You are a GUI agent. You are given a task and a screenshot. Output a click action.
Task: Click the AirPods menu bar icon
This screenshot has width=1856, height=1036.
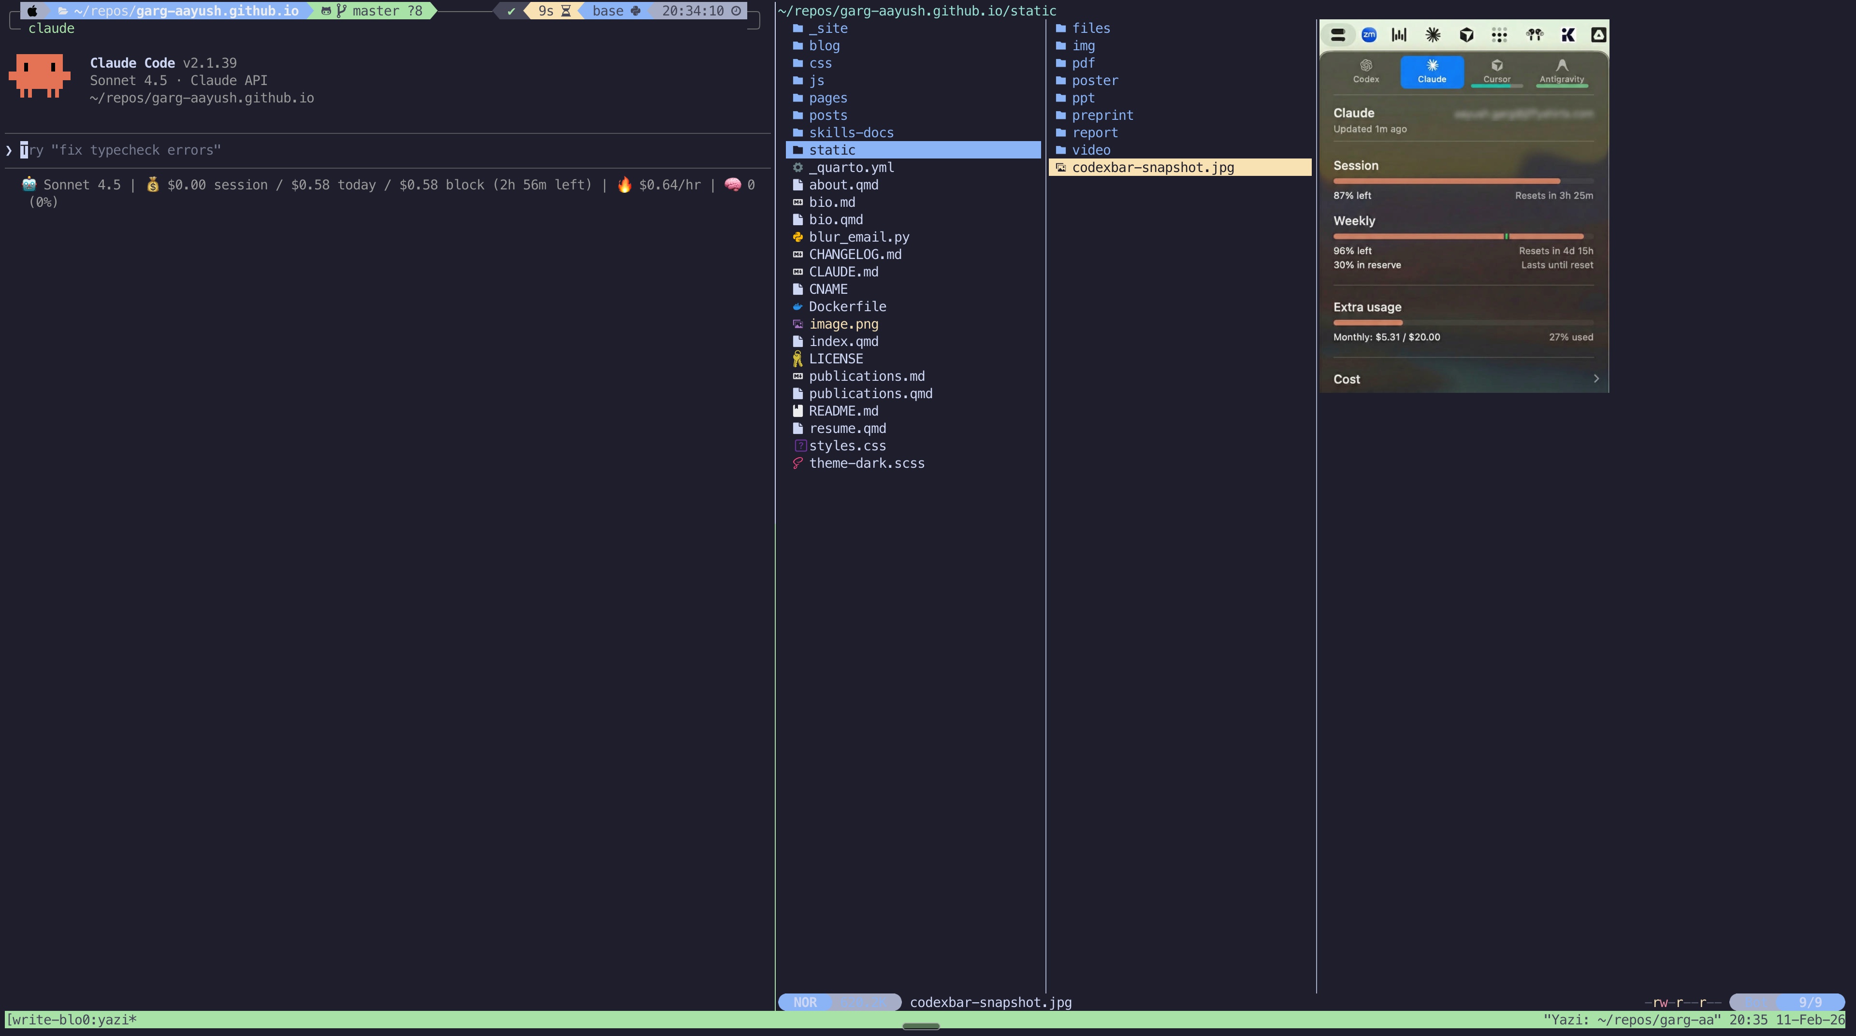tap(1534, 35)
